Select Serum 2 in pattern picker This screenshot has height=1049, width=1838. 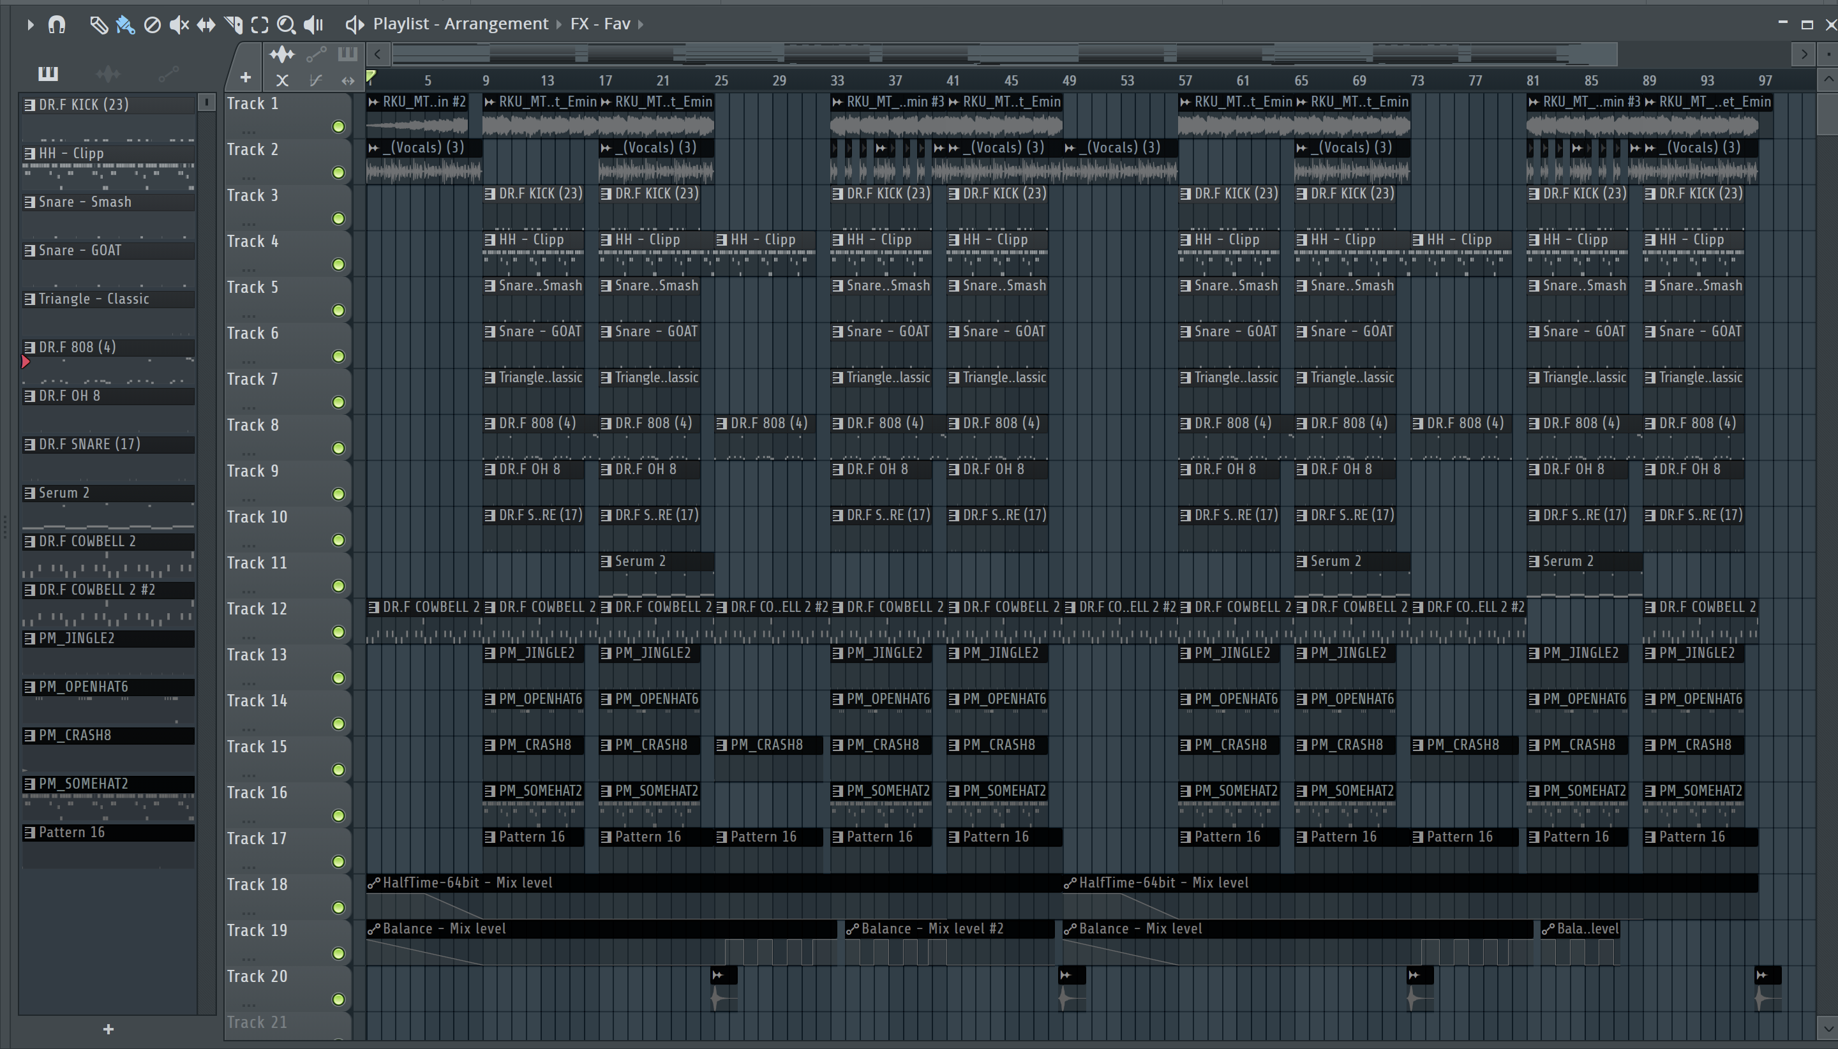pyautogui.click(x=108, y=493)
